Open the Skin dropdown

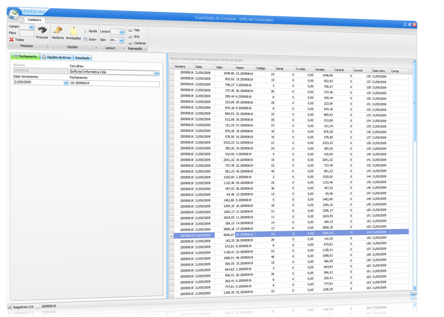coord(122,40)
